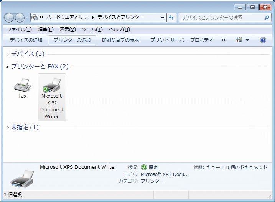Minimize the window

click(240, 7)
